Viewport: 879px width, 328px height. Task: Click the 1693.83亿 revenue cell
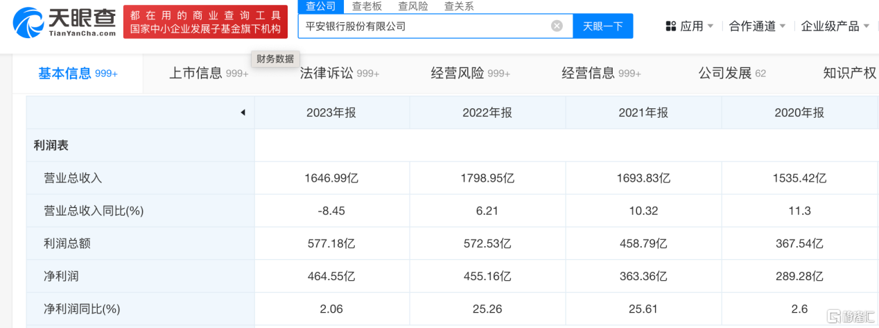click(x=644, y=178)
